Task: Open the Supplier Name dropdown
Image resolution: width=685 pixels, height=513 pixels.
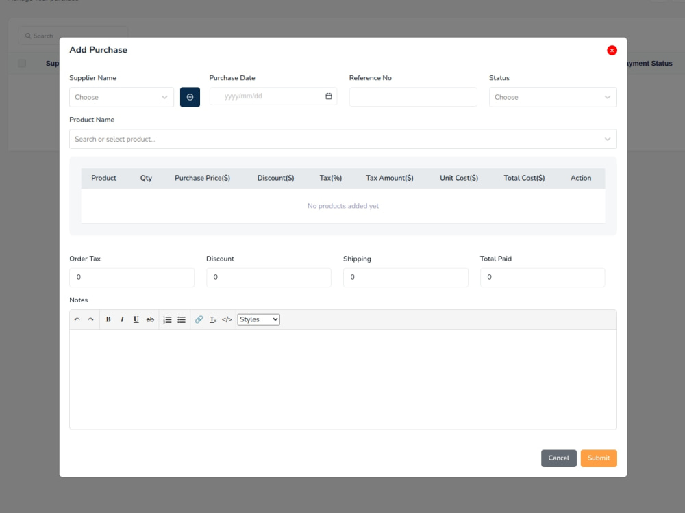Action: [x=121, y=97]
